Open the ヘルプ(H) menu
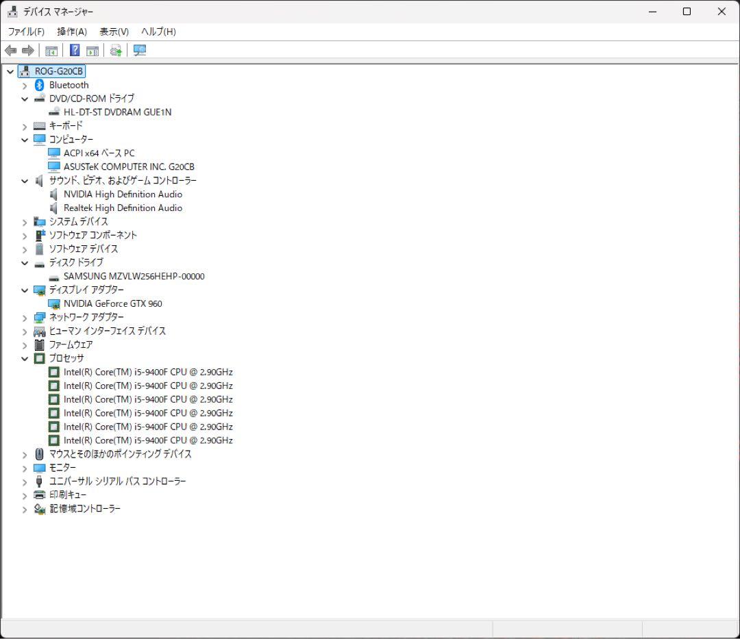This screenshot has height=639, width=740. pos(158,32)
